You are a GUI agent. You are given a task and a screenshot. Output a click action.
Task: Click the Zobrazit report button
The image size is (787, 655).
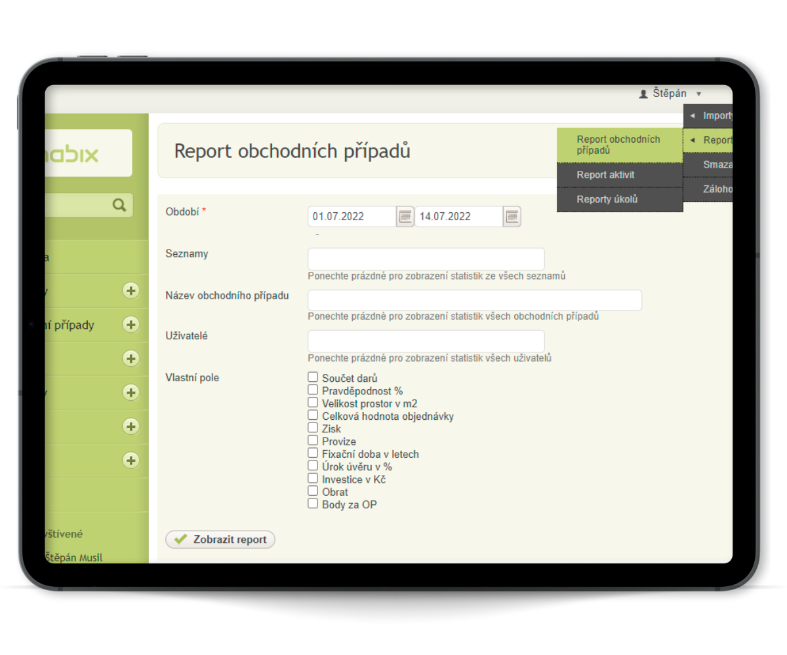point(220,540)
